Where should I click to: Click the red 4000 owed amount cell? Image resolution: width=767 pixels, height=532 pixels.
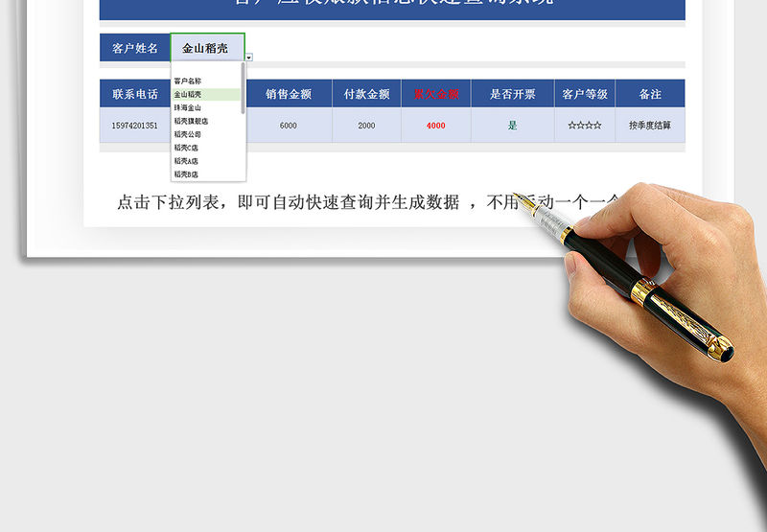436,126
